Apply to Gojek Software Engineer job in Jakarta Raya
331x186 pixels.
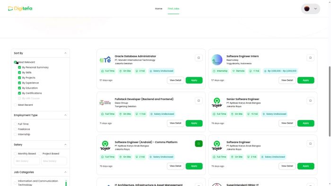coord(305,166)
